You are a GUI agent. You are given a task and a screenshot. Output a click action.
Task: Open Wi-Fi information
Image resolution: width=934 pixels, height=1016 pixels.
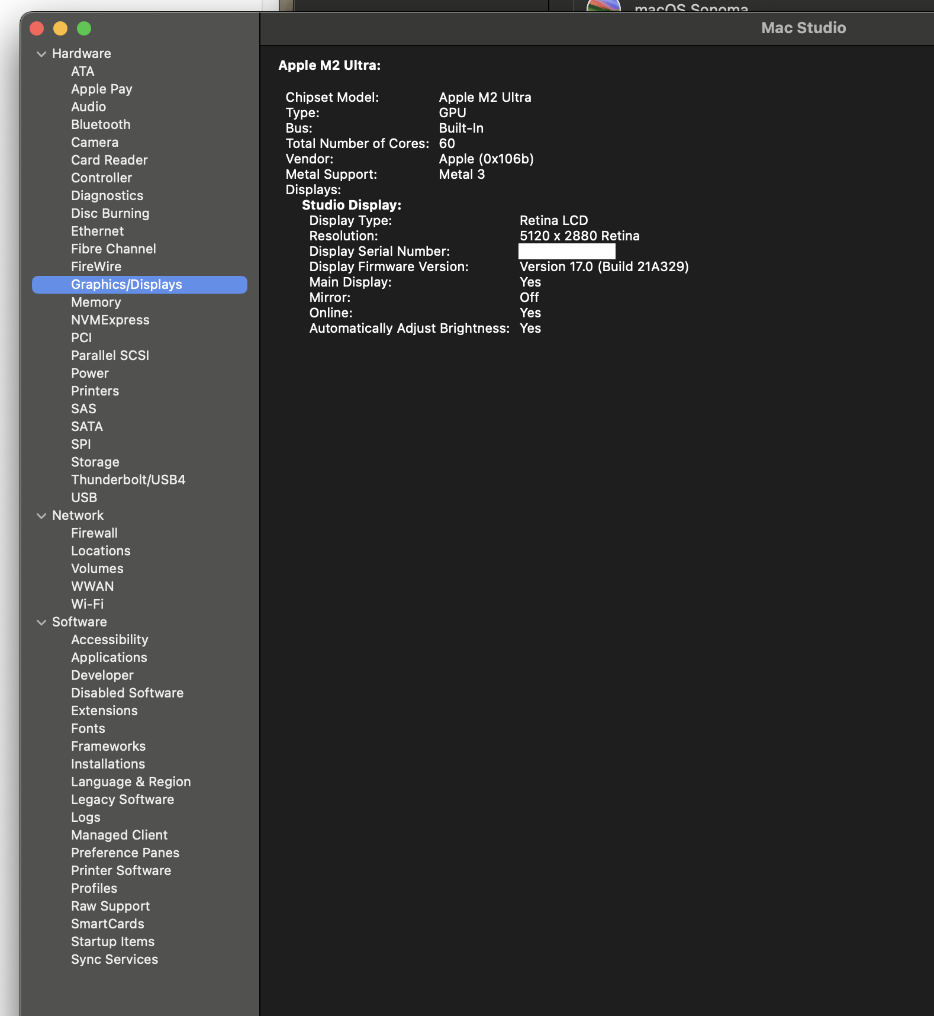pyautogui.click(x=88, y=604)
